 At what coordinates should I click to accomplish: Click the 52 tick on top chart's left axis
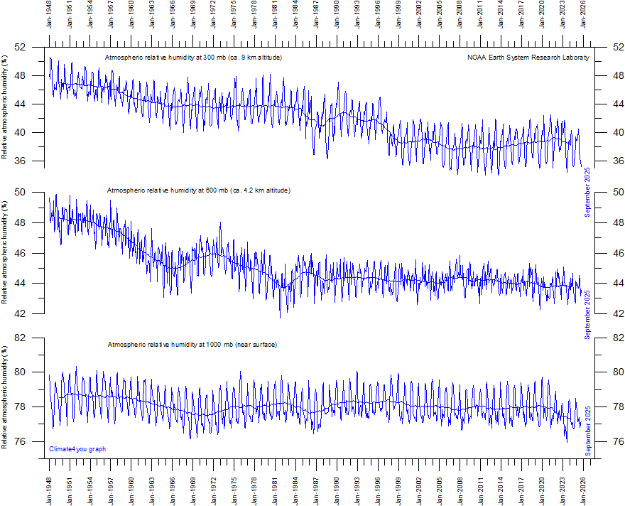20,47
